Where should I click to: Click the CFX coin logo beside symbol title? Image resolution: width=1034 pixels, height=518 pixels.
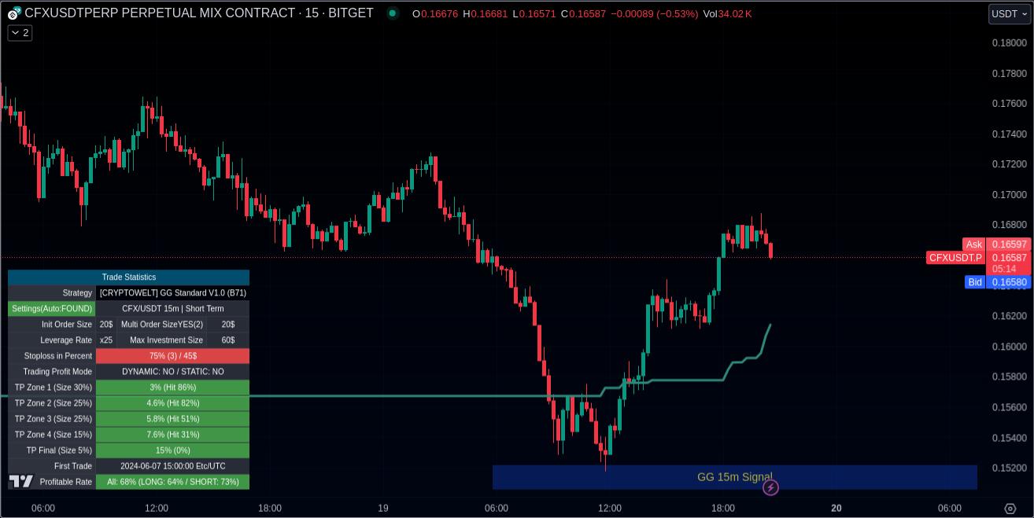point(14,13)
